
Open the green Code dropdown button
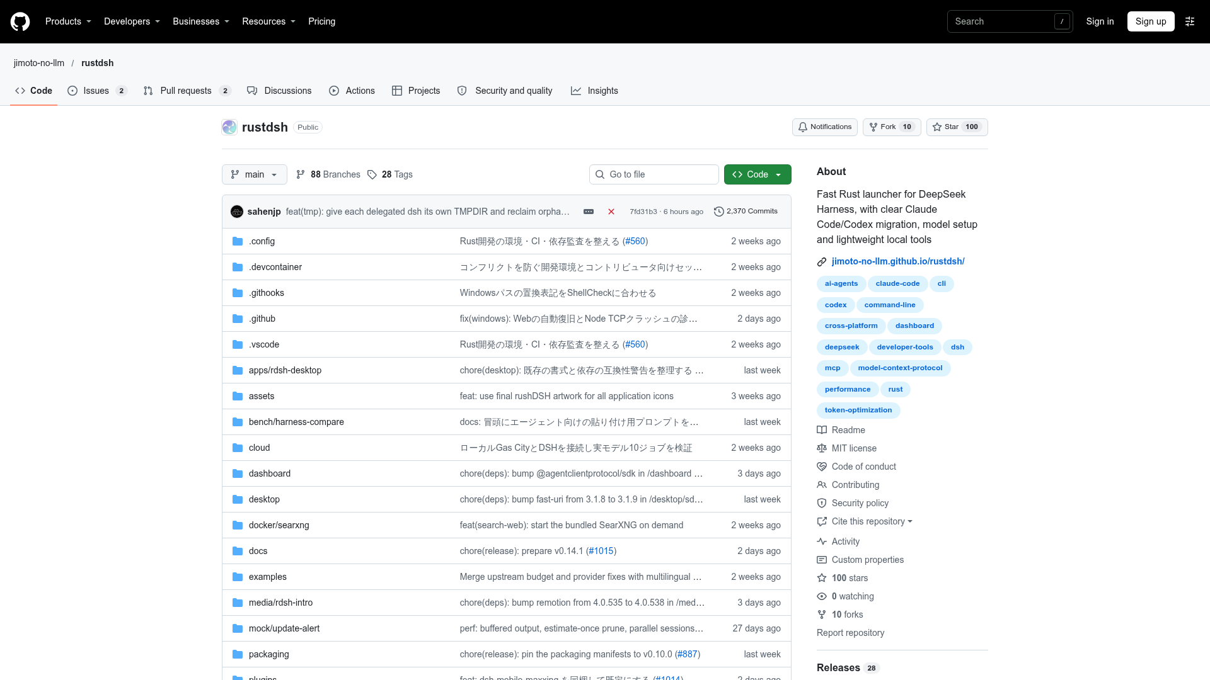[758, 174]
